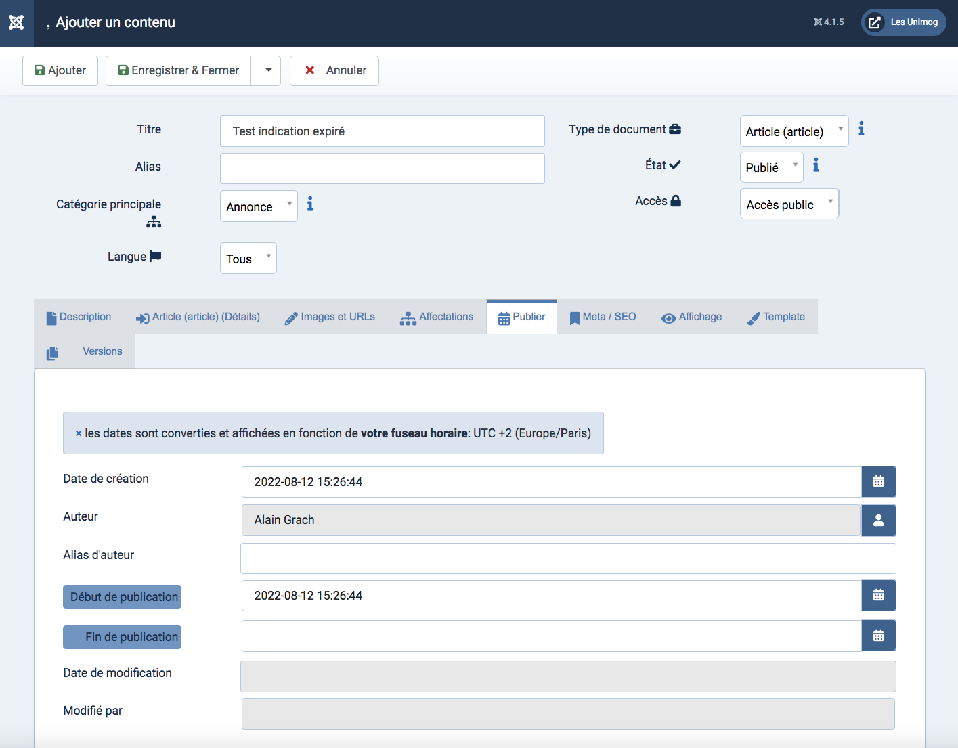
Task: Click the info icon beside Annonce
Action: pos(310,204)
